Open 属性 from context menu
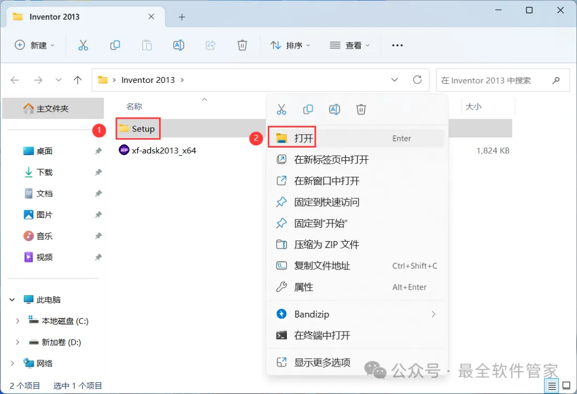This screenshot has width=577, height=394. (356, 287)
